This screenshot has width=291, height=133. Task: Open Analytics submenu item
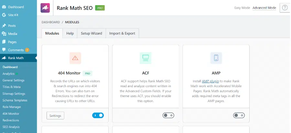click(8, 74)
